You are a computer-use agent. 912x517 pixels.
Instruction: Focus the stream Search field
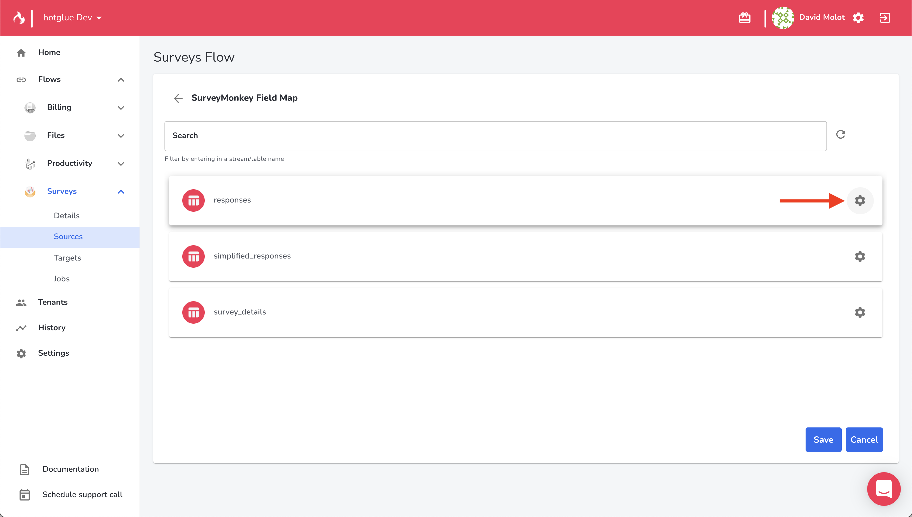point(495,136)
